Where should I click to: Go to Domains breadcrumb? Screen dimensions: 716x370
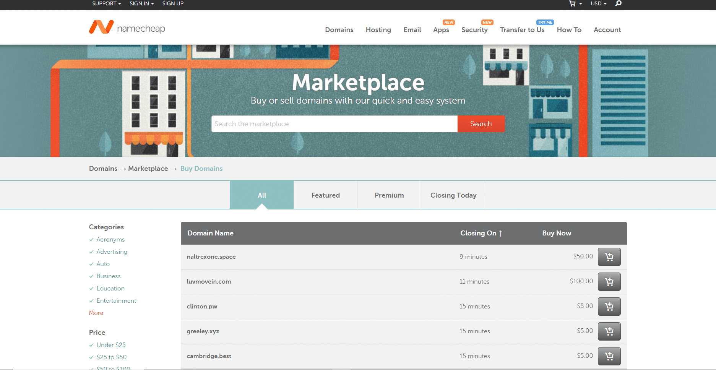point(103,169)
